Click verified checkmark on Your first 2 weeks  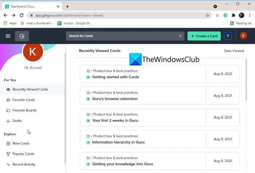[88, 121]
